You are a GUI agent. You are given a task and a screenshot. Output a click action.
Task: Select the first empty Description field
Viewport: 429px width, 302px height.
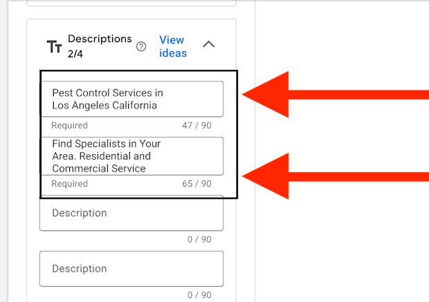point(131,213)
